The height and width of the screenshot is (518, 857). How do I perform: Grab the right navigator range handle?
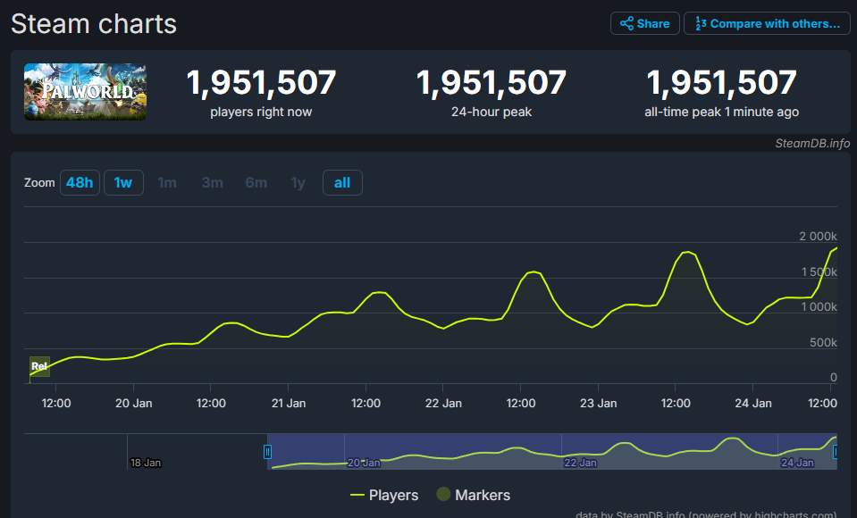coord(836,452)
